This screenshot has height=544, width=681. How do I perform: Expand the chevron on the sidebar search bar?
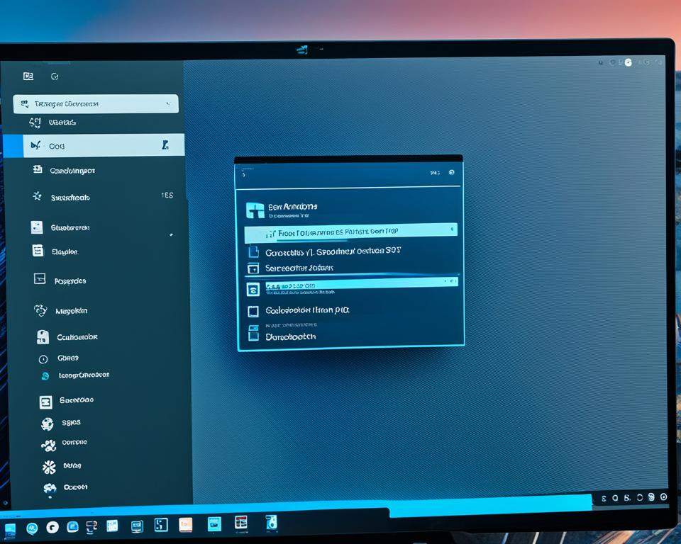click(170, 103)
